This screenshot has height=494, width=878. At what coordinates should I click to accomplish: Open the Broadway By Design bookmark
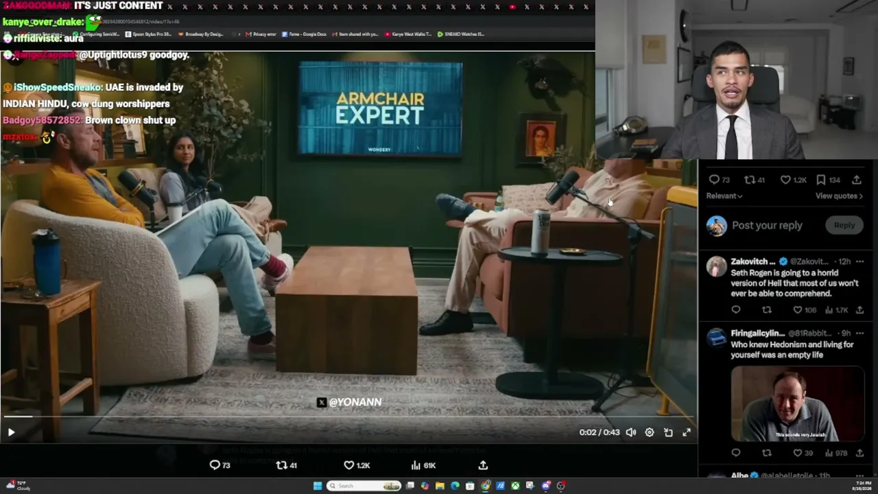[200, 34]
